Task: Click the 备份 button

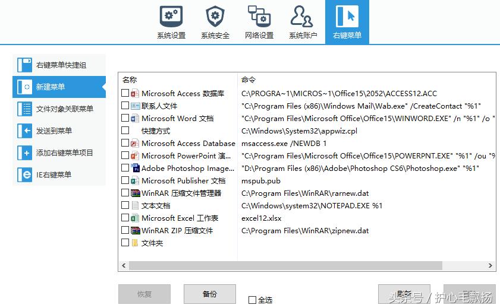Action: pyautogui.click(x=210, y=294)
